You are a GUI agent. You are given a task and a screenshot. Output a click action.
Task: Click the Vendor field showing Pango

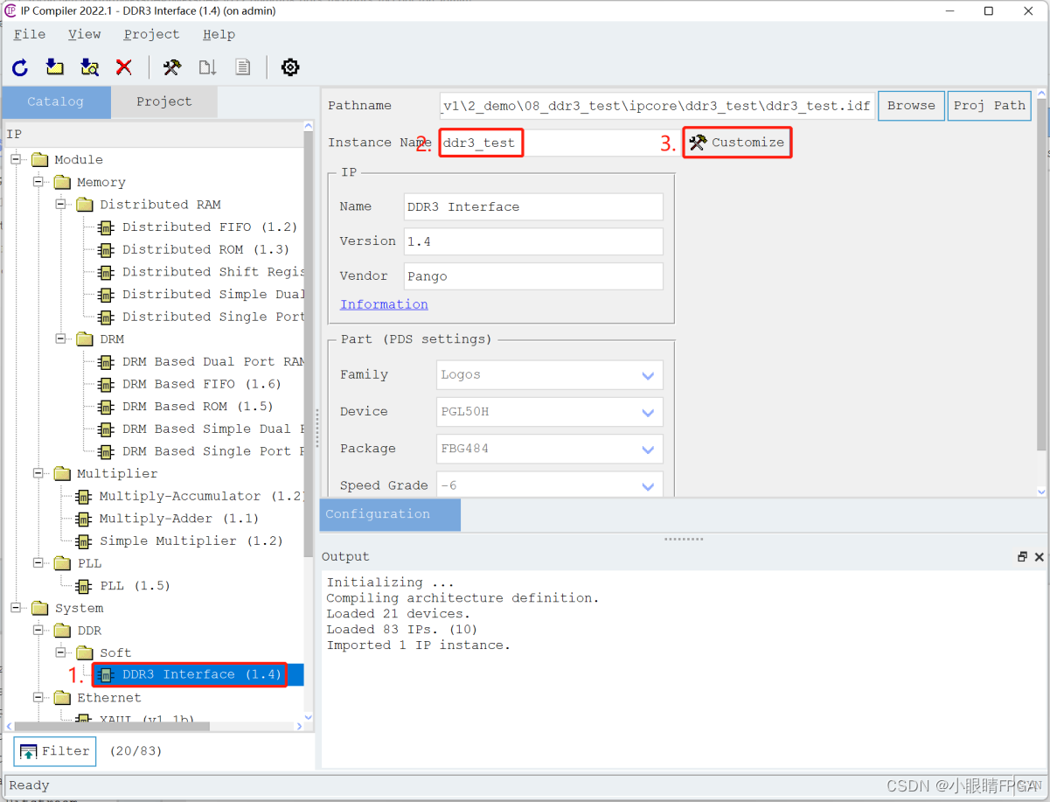(x=533, y=276)
